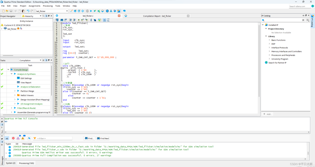Click the Paste clipboard icon

tap(23, 11)
